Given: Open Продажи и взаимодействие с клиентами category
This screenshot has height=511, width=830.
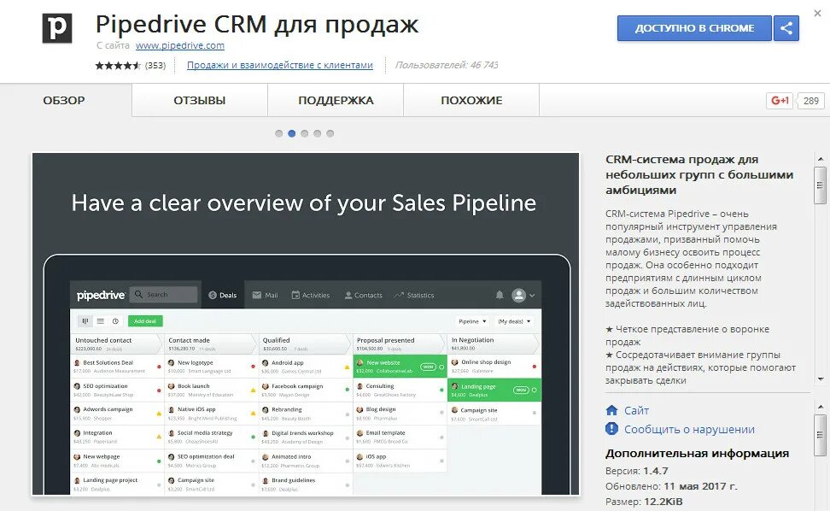Looking at the screenshot, I should coord(280,65).
